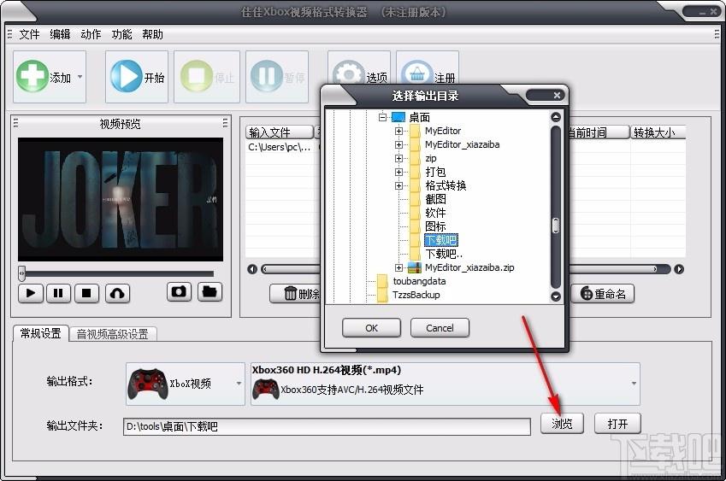Expand the 打包 folder node

(x=398, y=172)
